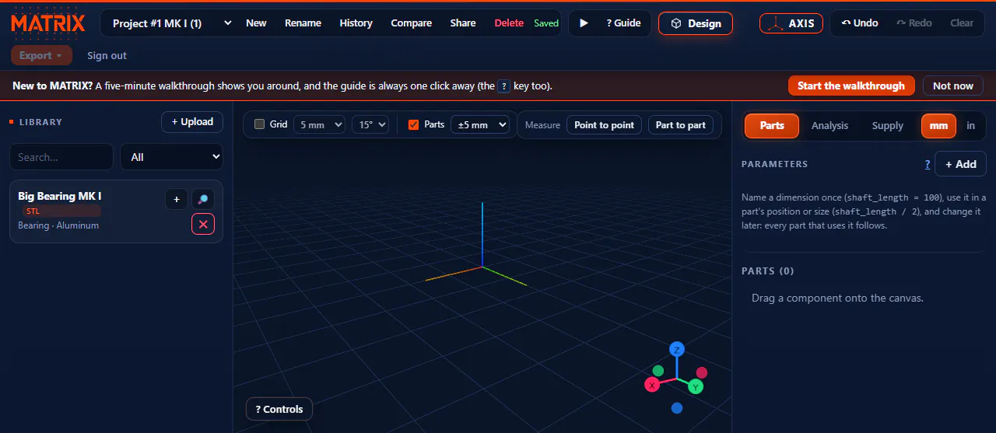Click the greyed Redo button

coord(914,23)
